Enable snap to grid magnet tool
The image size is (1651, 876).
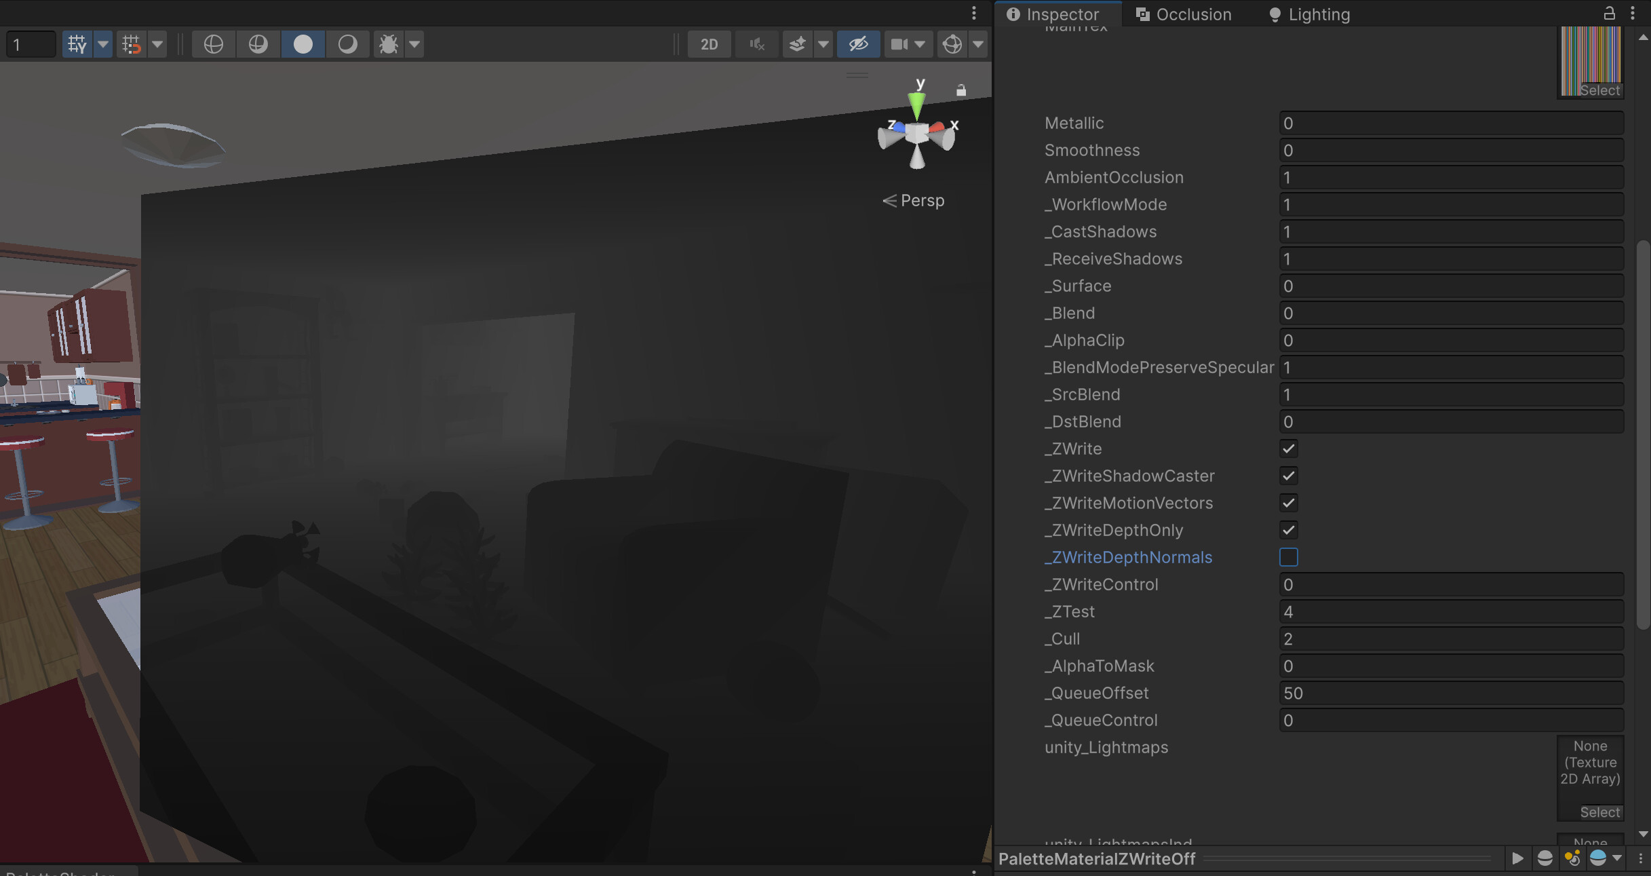tap(131, 43)
